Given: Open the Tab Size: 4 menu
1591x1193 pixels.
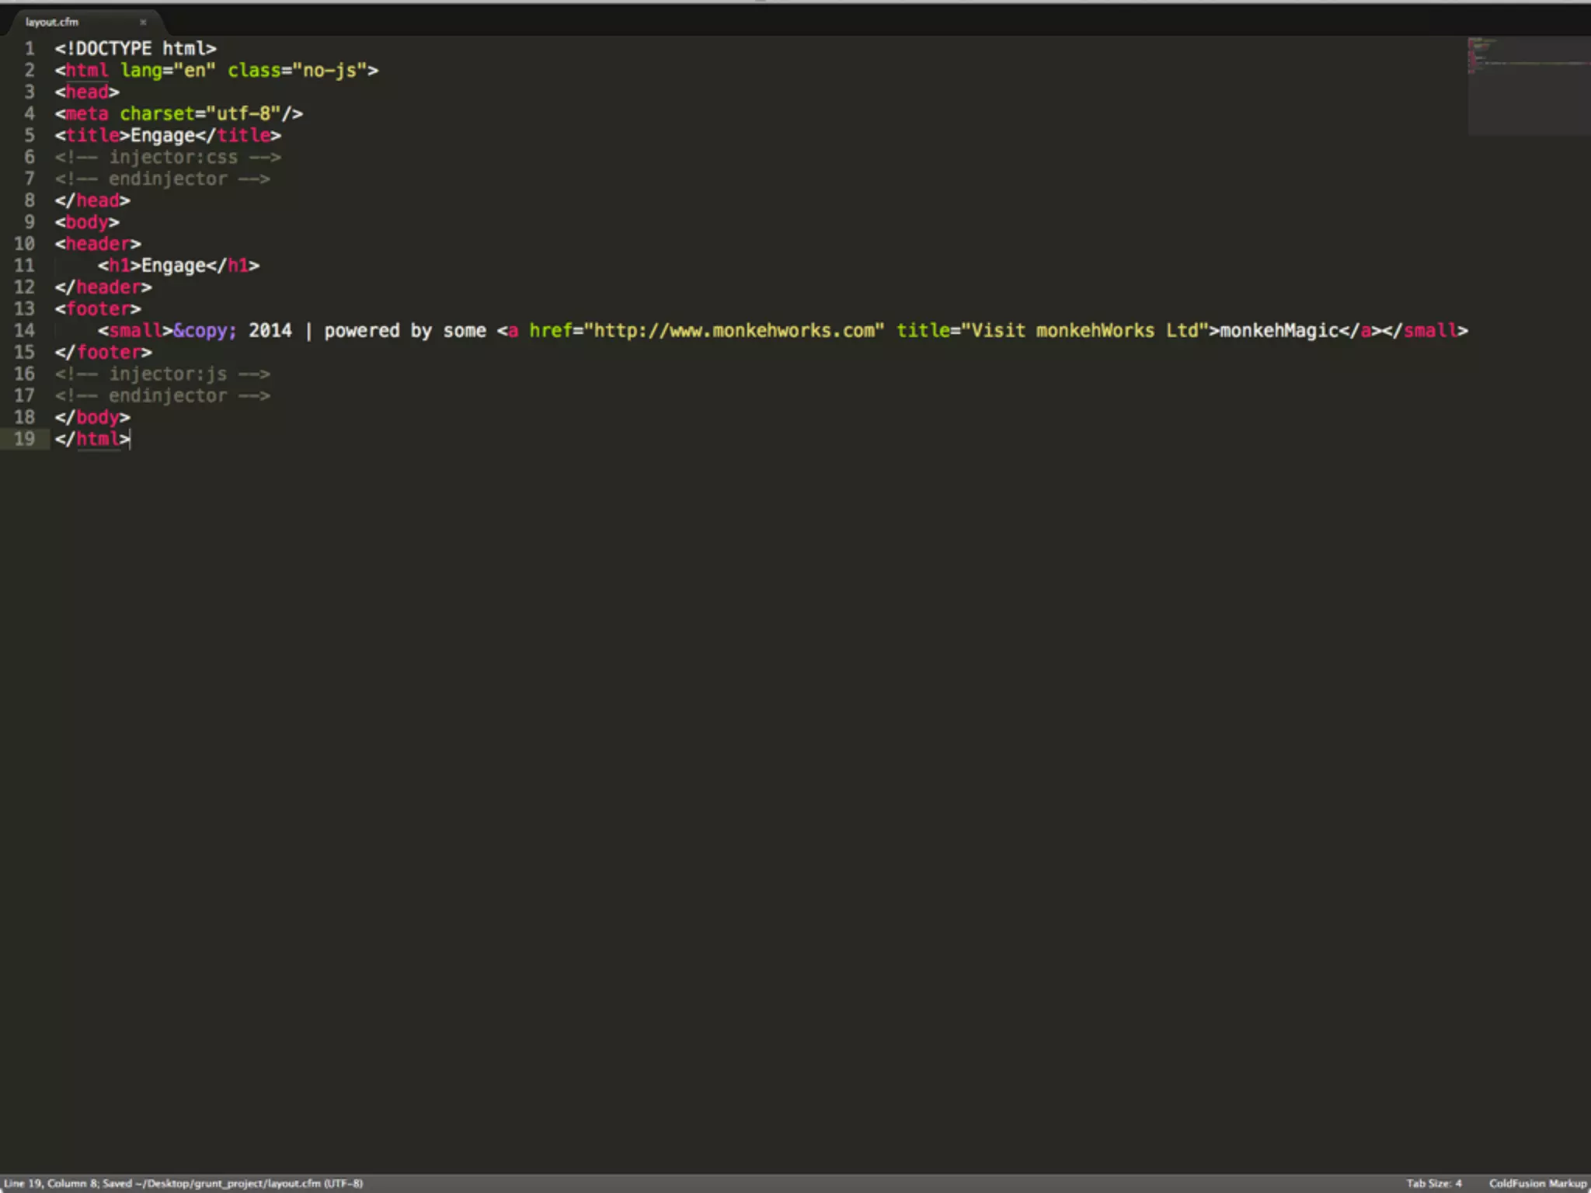Looking at the screenshot, I should coord(1433,1183).
